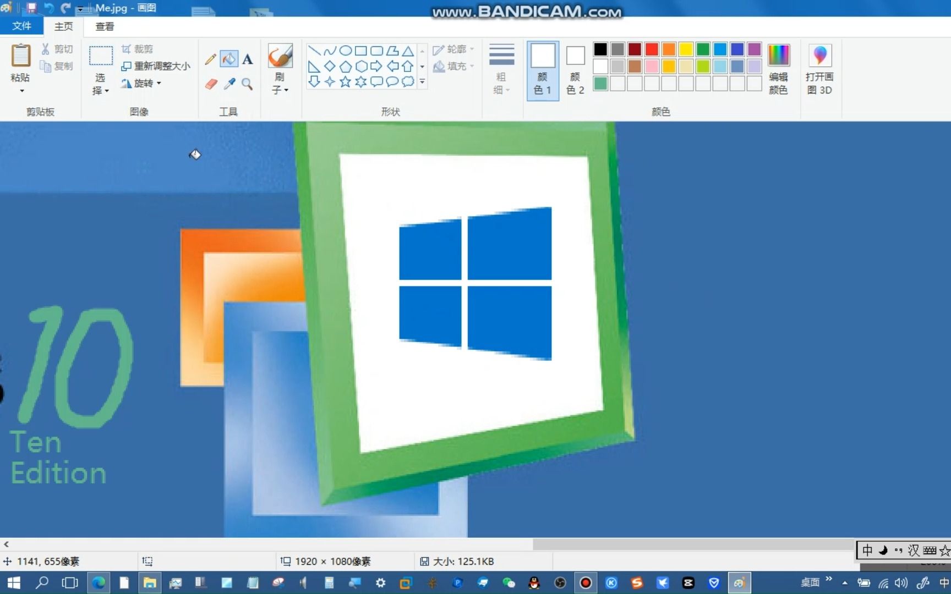The image size is (951, 594).
Task: Choose the Right arrow shape
Action: coord(376,67)
